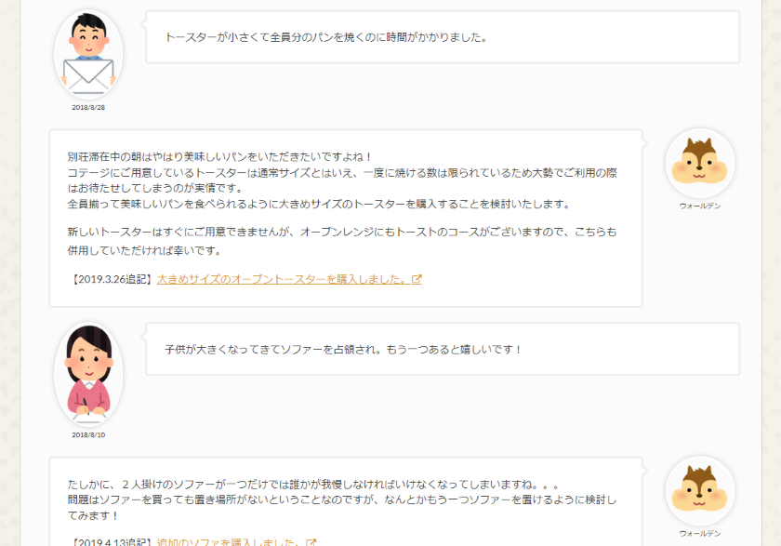
Task: Click the chipmunk avatar beside sofa reply
Action: click(700, 491)
